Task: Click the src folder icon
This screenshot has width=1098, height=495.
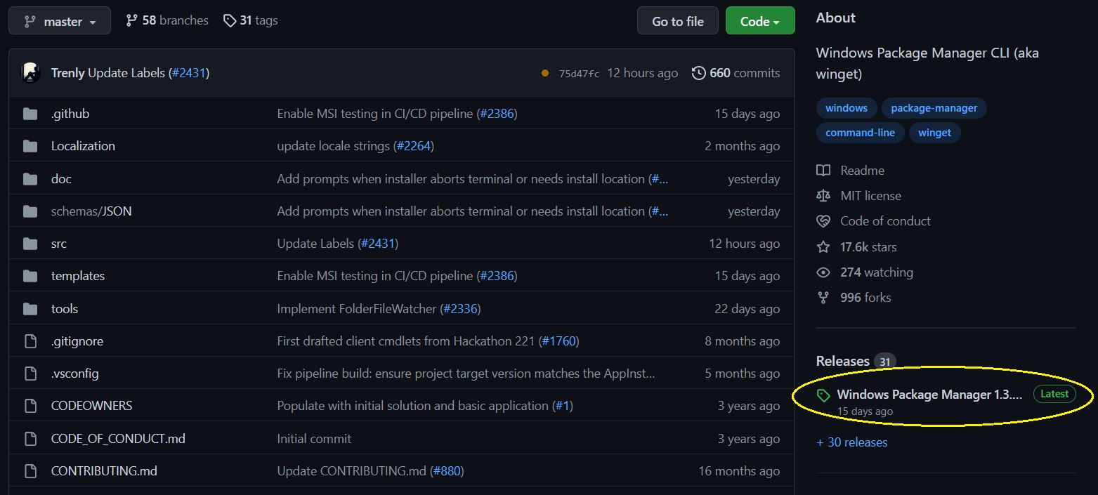Action: coord(30,244)
